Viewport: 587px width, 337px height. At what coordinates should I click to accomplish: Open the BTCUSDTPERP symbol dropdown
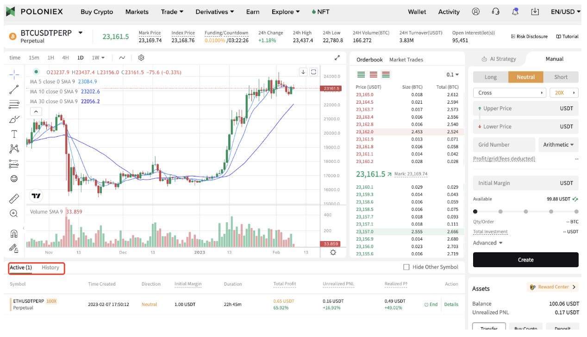click(x=81, y=33)
